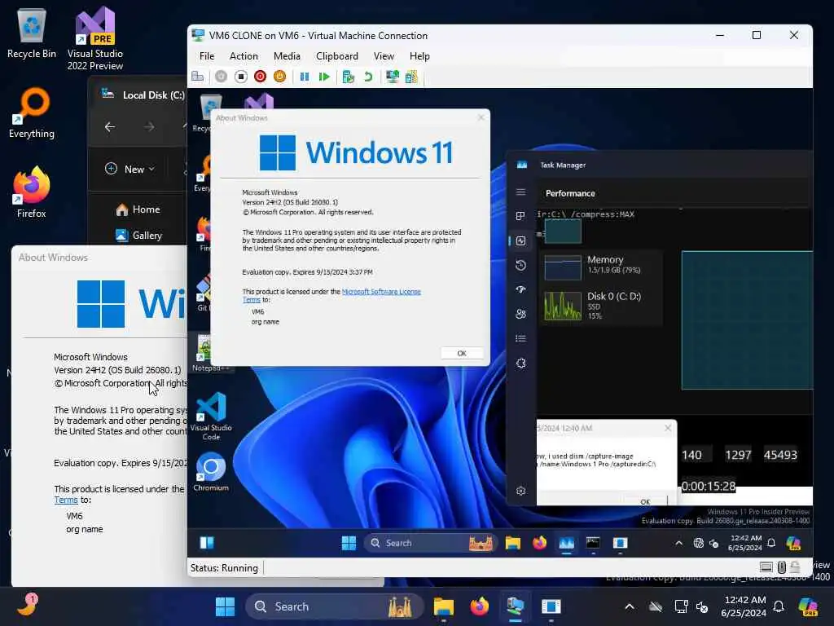Open Processes page in Task Manager sidebar
Image resolution: width=834 pixels, height=626 pixels.
pos(520,215)
